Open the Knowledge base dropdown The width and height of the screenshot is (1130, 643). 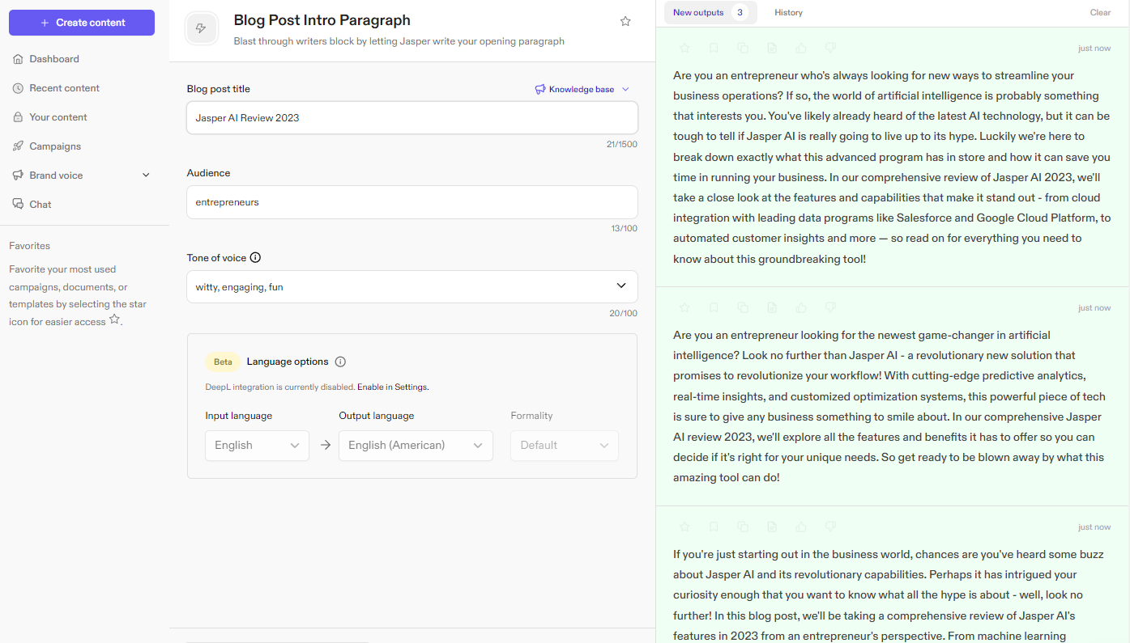(582, 89)
